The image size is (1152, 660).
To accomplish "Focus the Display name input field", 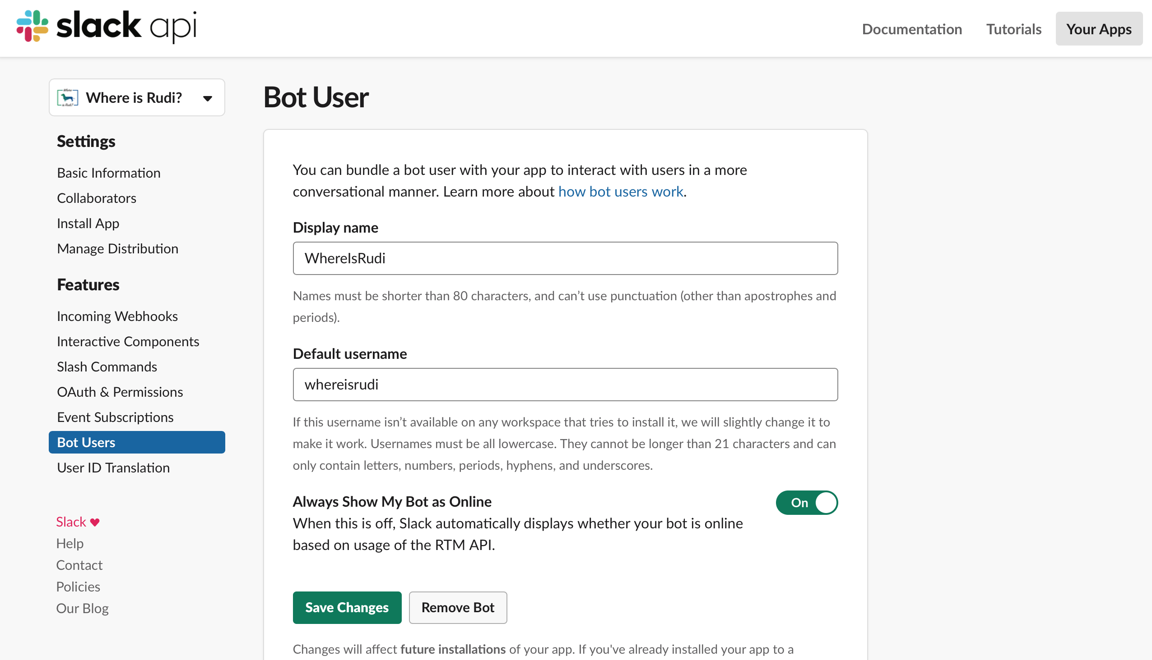I will [x=565, y=258].
